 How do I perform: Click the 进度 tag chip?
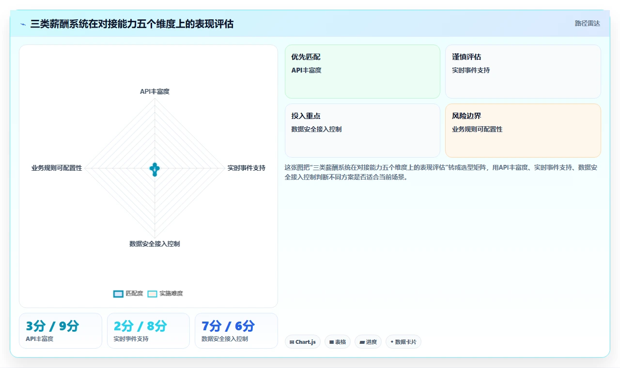pyautogui.click(x=368, y=342)
